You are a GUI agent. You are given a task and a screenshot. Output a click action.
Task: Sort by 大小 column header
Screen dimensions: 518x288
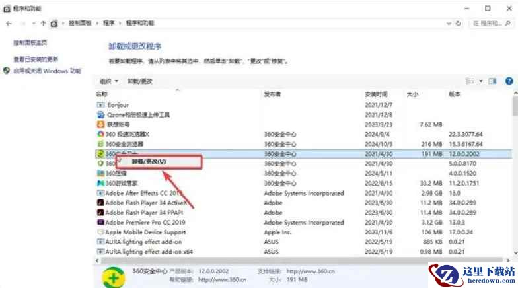[412, 94]
